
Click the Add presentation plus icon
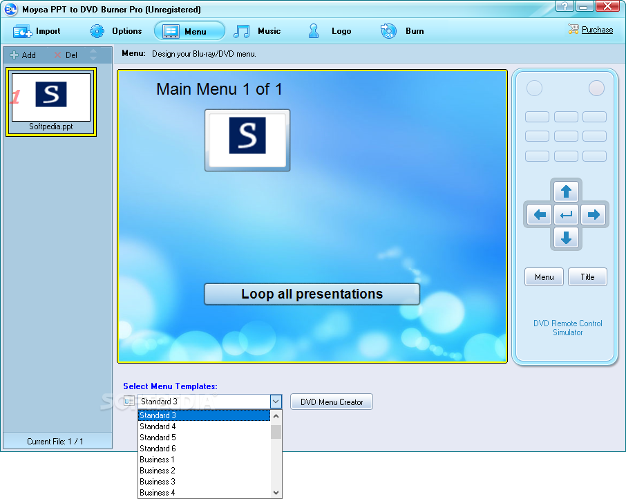(14, 55)
